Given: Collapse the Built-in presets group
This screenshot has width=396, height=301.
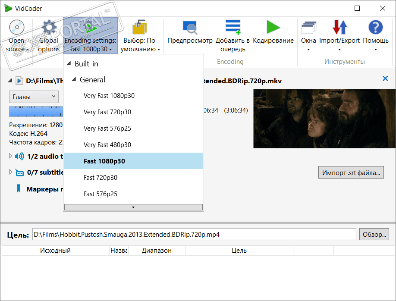Looking at the screenshot, I should 69,63.
